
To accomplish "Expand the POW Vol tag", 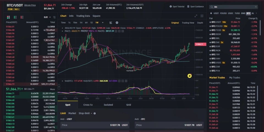I will tap(14, 9).
